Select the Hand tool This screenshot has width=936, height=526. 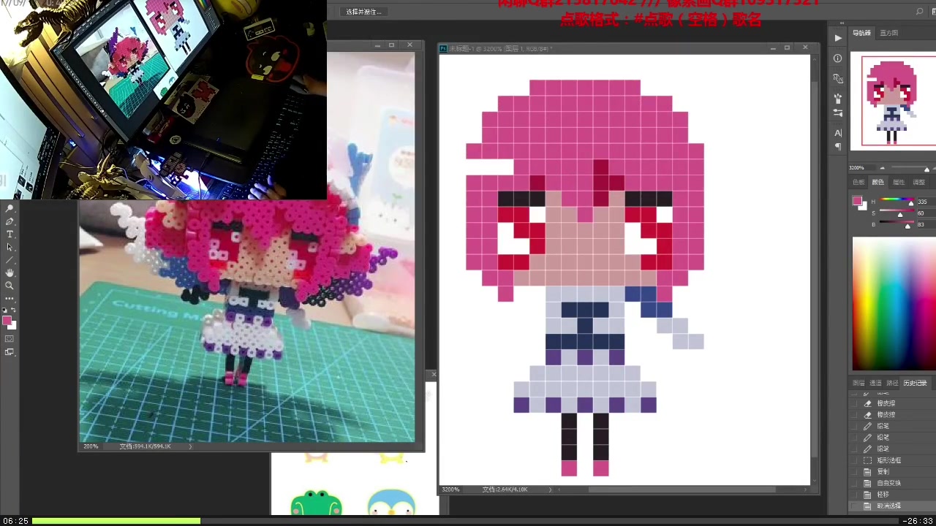(x=10, y=272)
